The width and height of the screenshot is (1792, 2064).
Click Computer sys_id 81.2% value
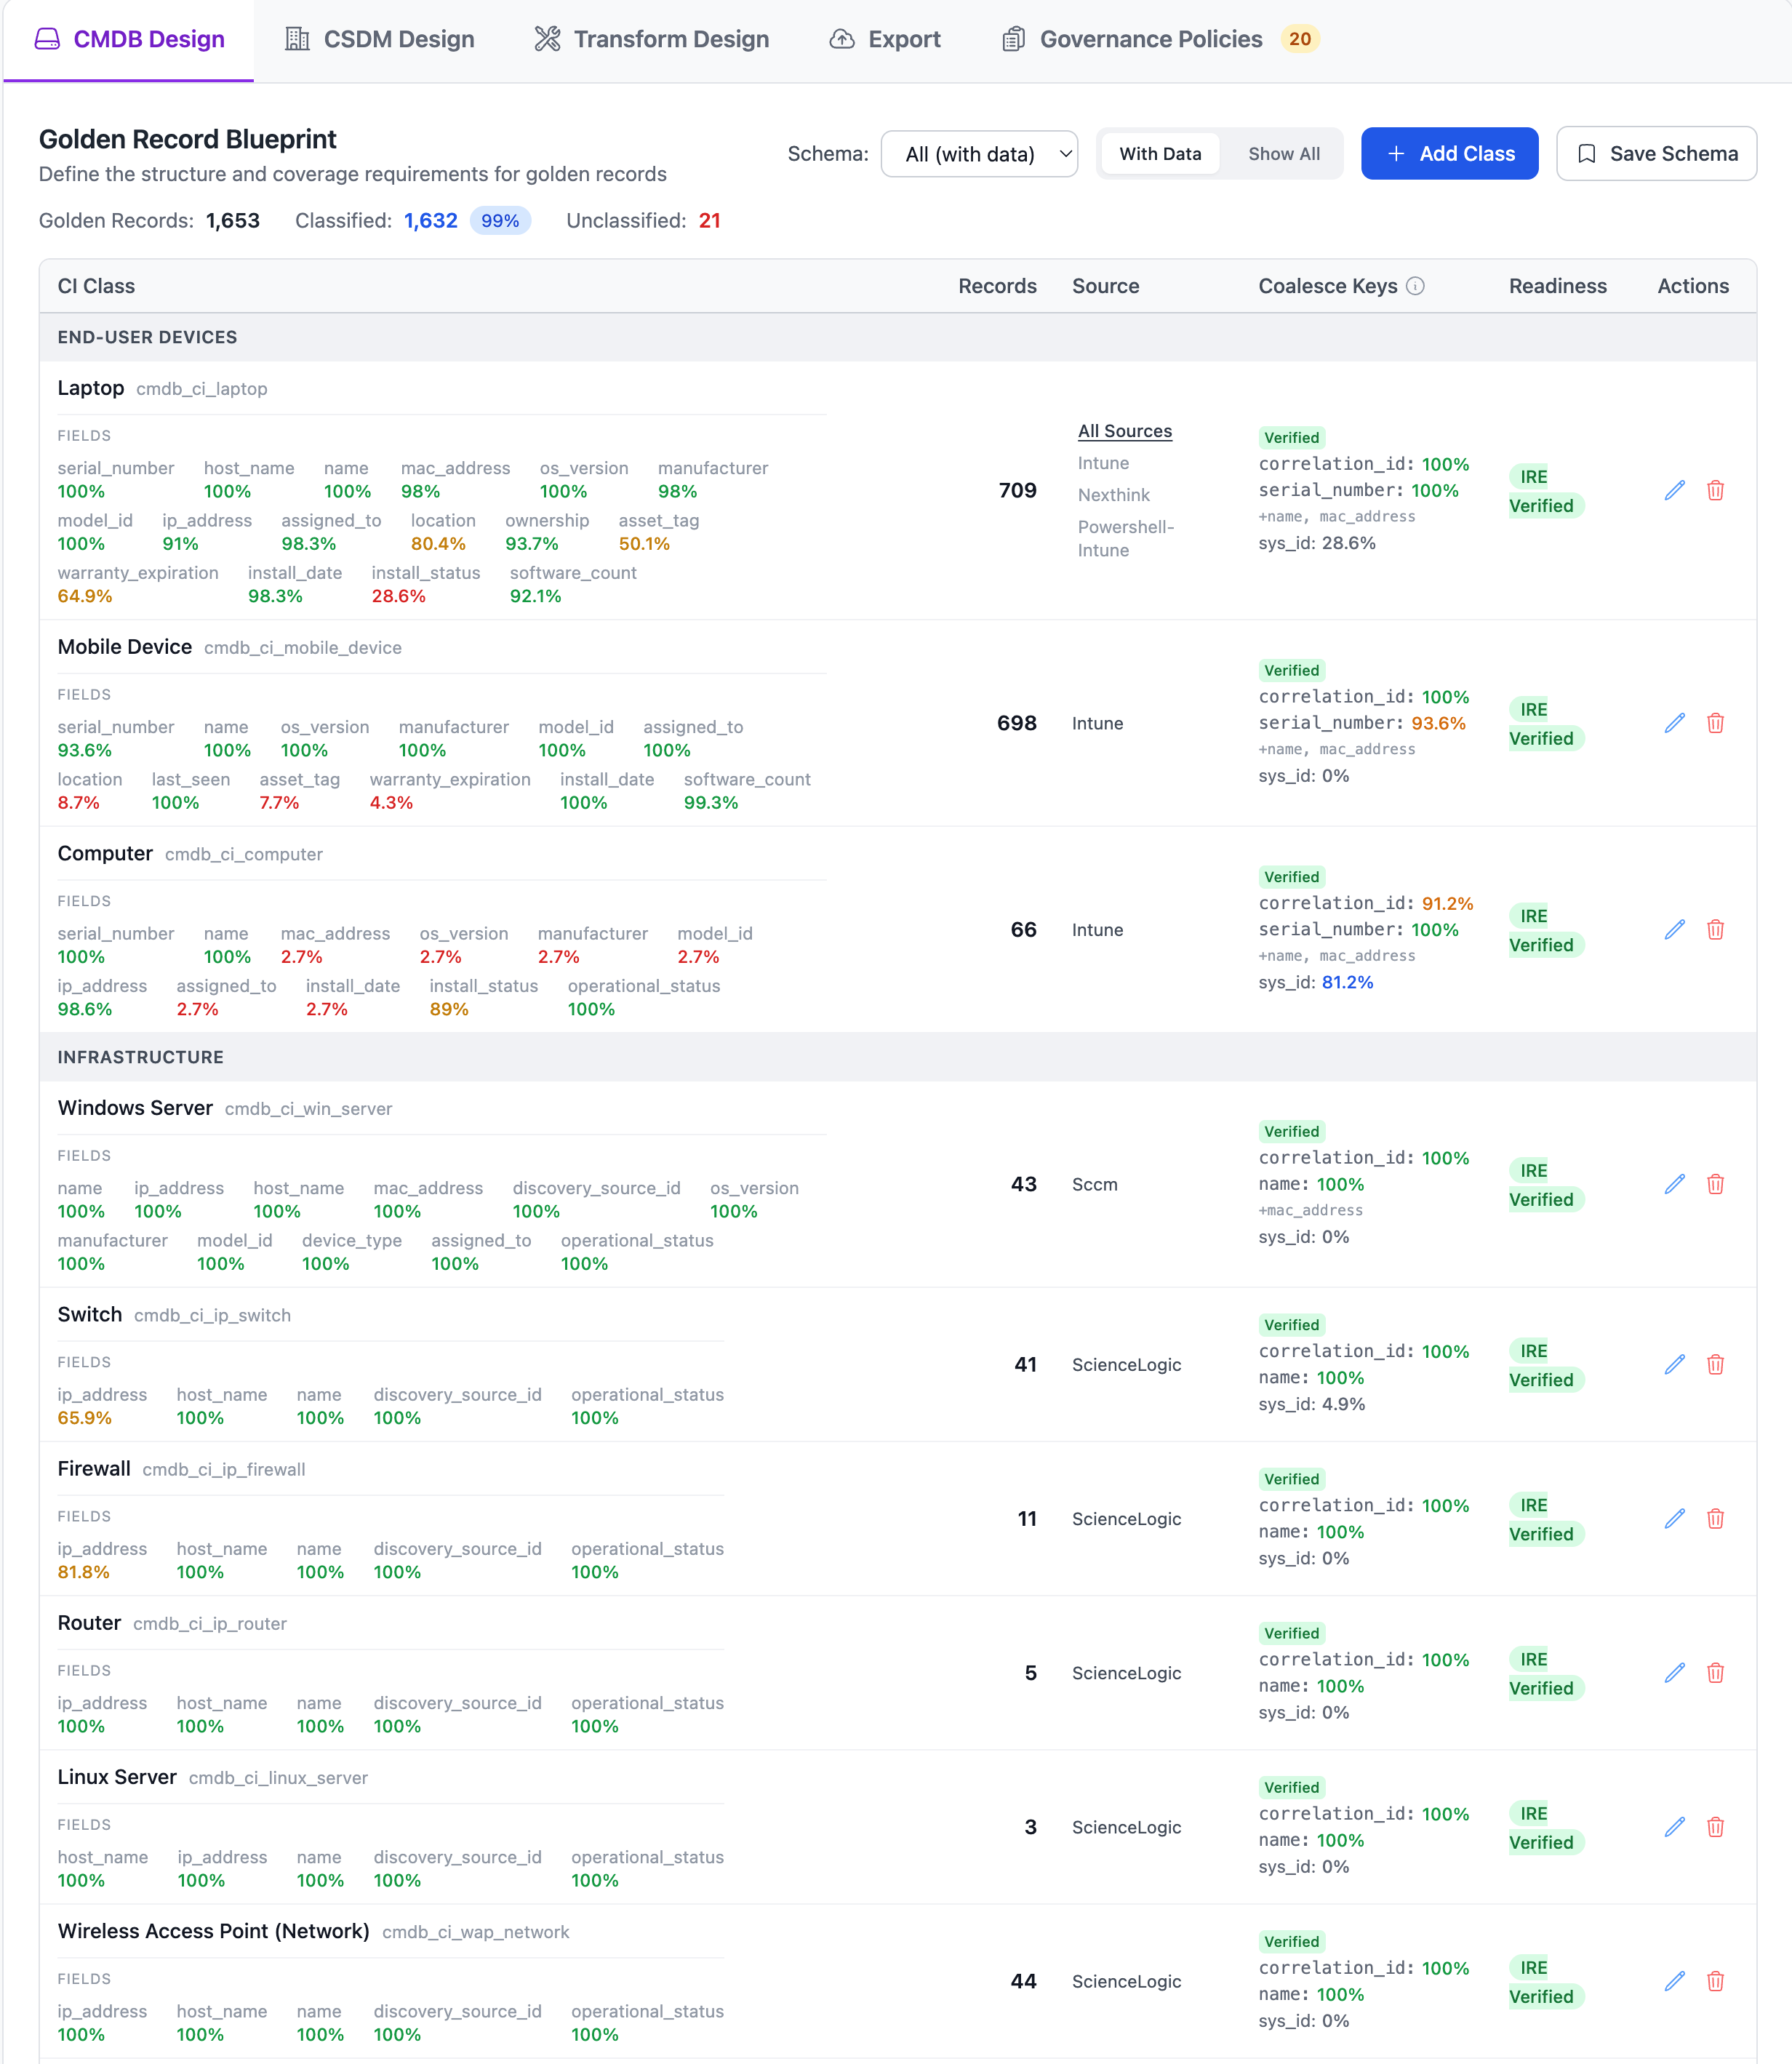[x=1347, y=982]
